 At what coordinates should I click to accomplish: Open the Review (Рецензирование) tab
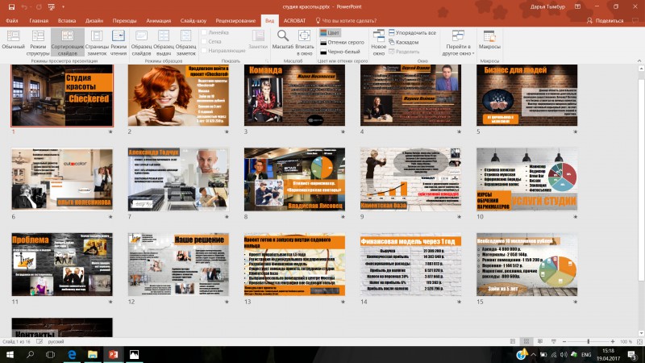tap(235, 21)
